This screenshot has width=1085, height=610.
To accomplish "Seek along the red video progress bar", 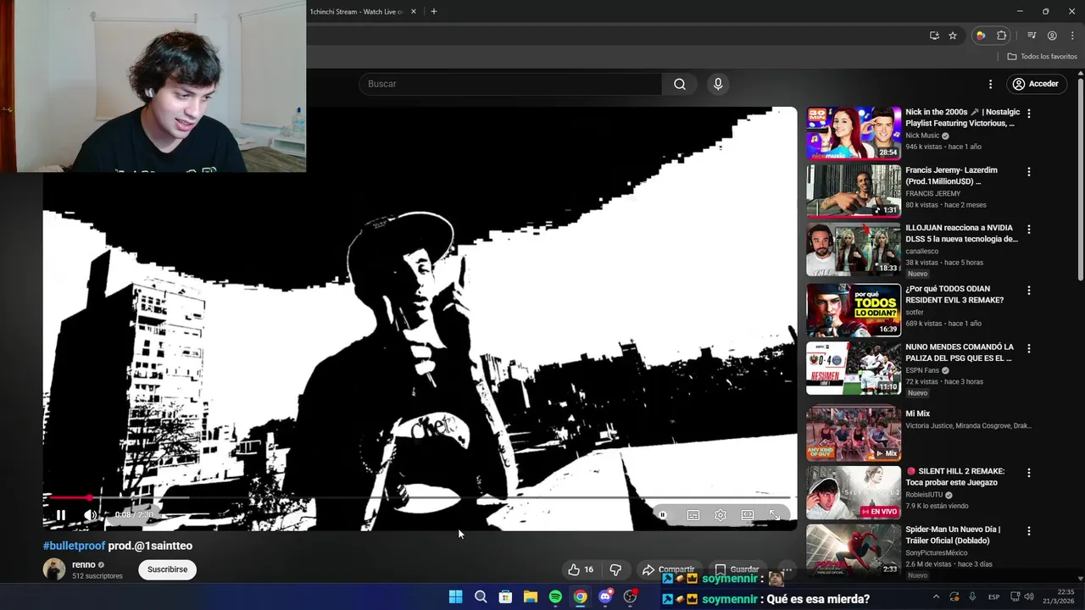I will (419, 497).
